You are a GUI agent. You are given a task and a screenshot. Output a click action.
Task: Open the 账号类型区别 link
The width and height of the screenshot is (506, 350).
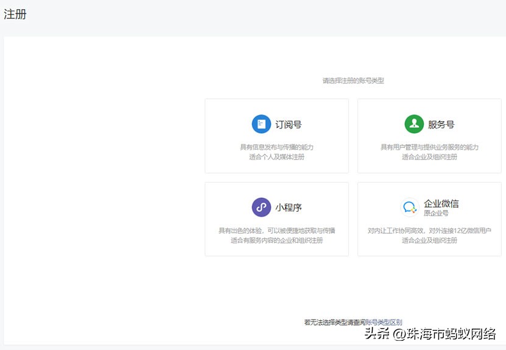coord(384,322)
